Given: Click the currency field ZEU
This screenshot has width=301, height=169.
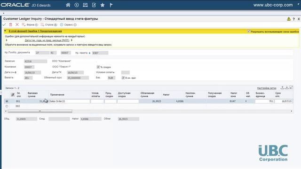Looking at the screenshot, I should tap(28, 78).
